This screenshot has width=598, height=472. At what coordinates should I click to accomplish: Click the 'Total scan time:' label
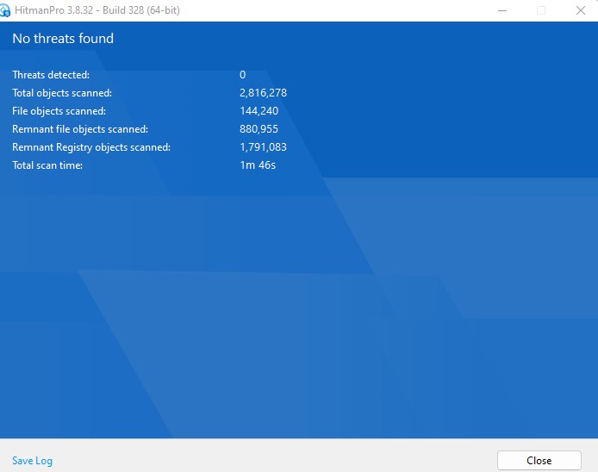click(47, 165)
